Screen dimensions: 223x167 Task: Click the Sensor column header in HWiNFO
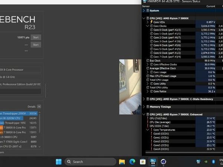pyautogui.click(x=146, y=6)
